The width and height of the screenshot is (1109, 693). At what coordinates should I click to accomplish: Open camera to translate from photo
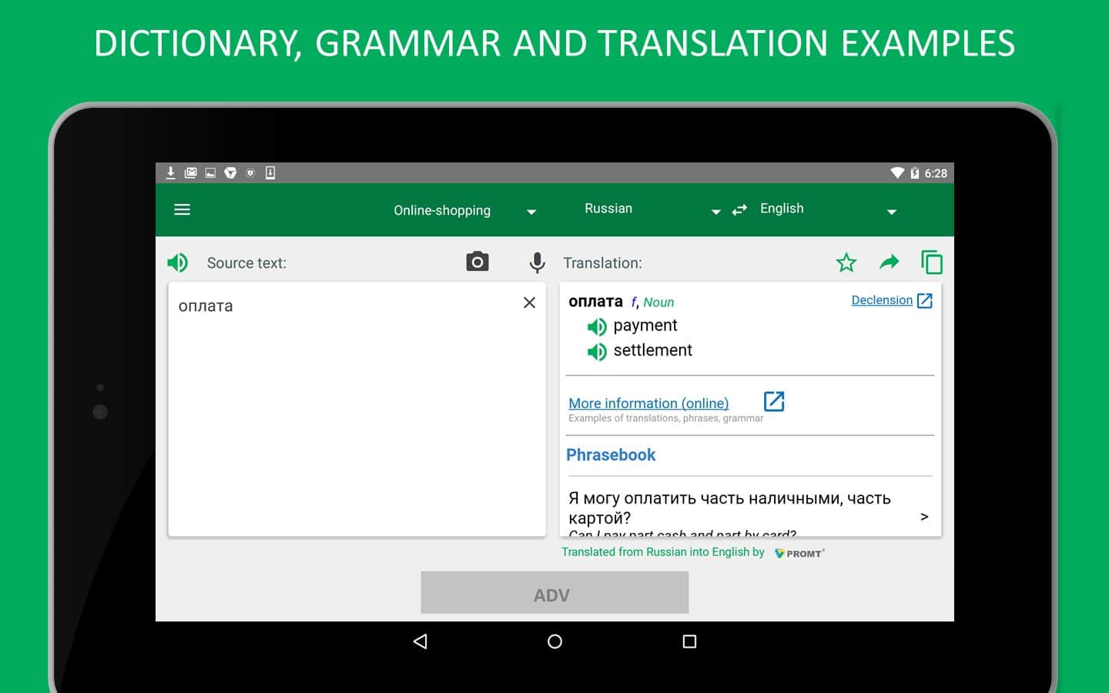pyautogui.click(x=477, y=262)
